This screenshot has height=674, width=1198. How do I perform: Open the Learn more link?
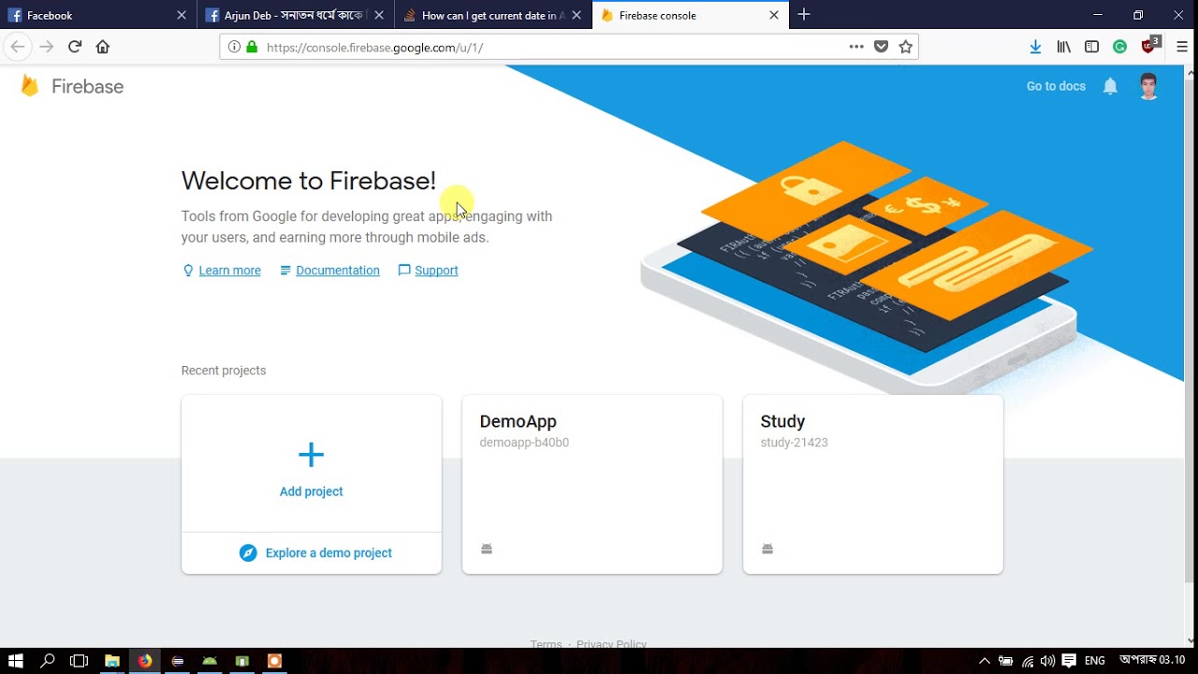coord(229,271)
